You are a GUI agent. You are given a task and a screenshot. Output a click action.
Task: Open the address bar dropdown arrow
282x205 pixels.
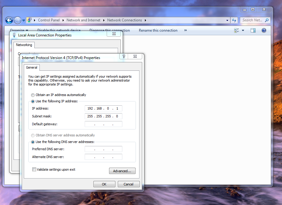point(227,20)
